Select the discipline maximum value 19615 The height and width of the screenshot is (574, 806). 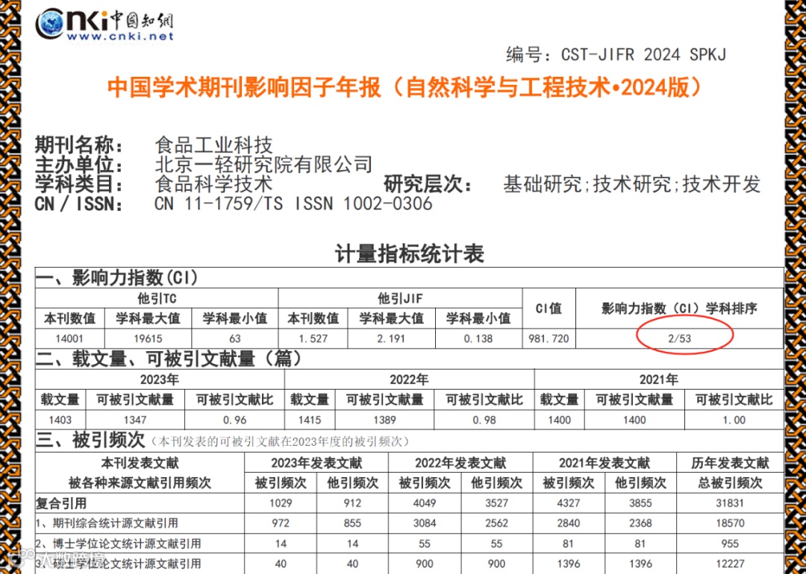(148, 339)
